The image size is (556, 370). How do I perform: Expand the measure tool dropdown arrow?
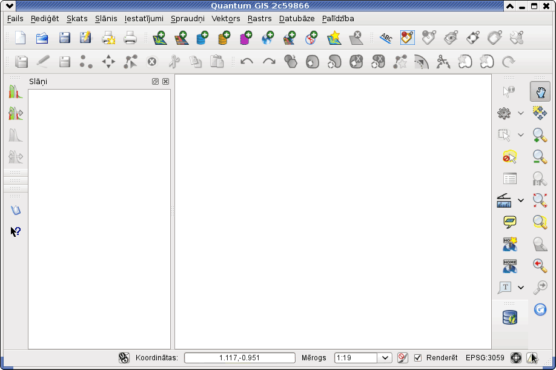point(520,200)
